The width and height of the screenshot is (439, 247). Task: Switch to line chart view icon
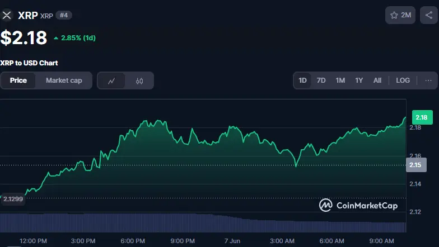coord(111,80)
